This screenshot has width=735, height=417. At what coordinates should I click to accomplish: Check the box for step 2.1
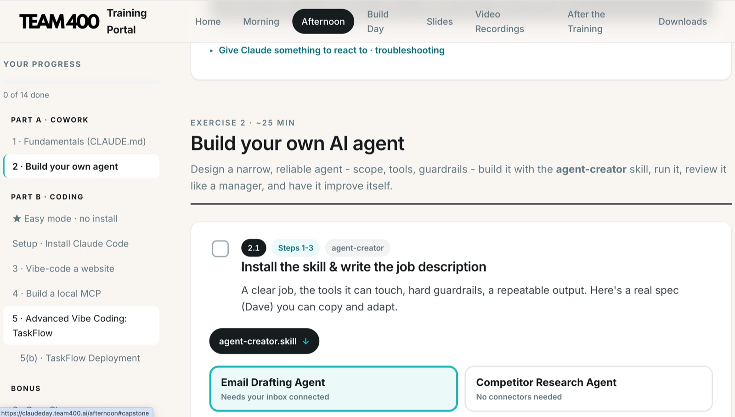[x=220, y=249]
